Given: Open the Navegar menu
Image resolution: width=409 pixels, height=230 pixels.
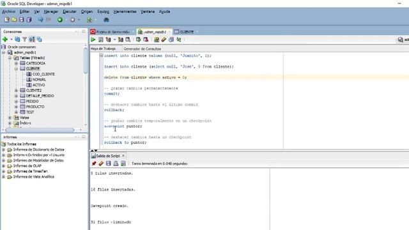Looking at the screenshot, I should coord(51,11).
